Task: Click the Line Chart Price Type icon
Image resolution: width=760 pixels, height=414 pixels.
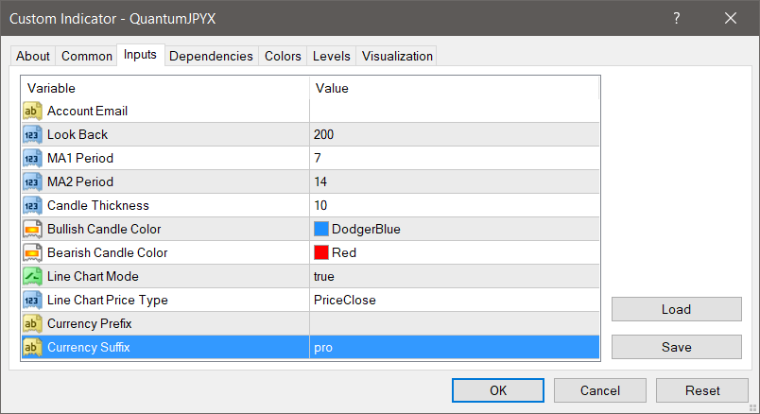Action: [x=32, y=300]
